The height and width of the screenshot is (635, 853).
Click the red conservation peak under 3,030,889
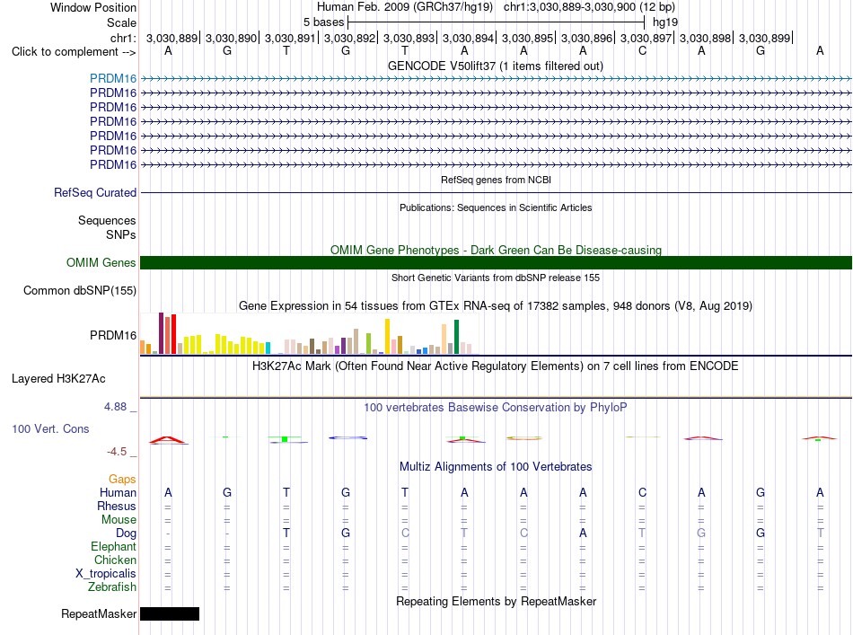tap(168, 440)
